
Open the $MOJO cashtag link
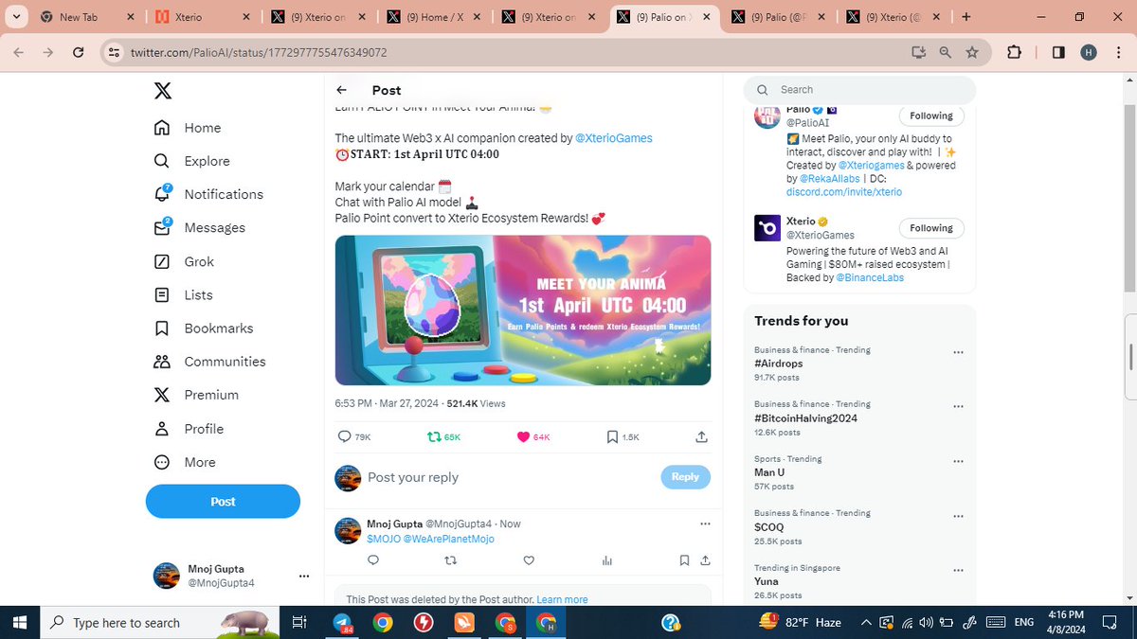point(383,539)
